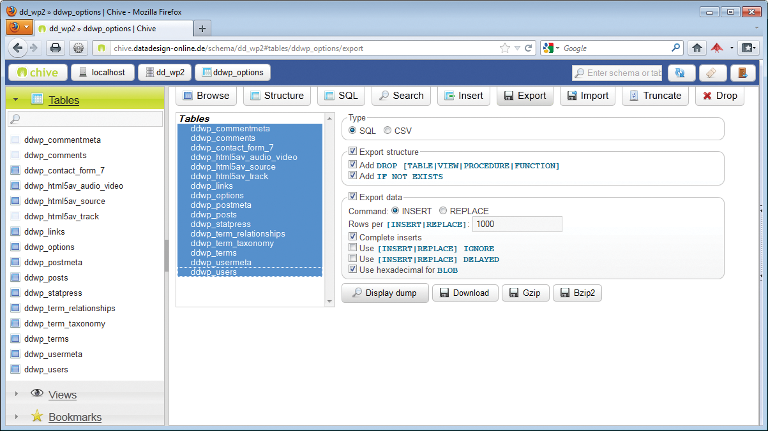The width and height of the screenshot is (768, 431).
Task: Click the star icon beside Bookmarks
Action: [37, 417]
